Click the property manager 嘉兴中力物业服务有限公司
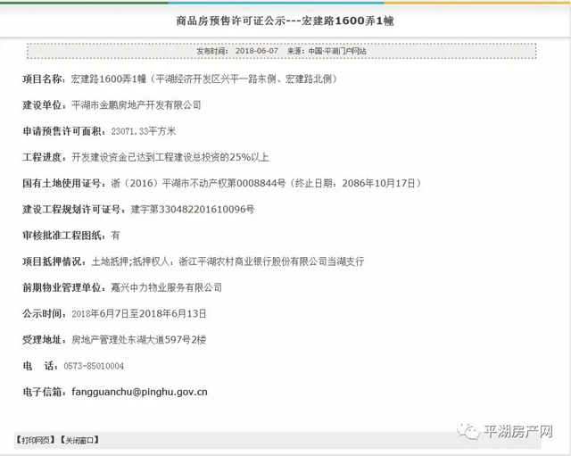Image resolution: width=571 pixels, height=456 pixels. click(166, 287)
